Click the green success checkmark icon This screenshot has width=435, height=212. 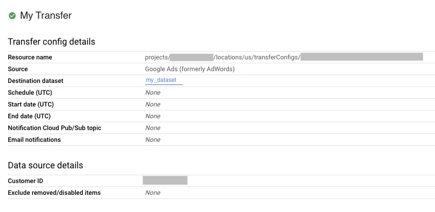(x=12, y=16)
